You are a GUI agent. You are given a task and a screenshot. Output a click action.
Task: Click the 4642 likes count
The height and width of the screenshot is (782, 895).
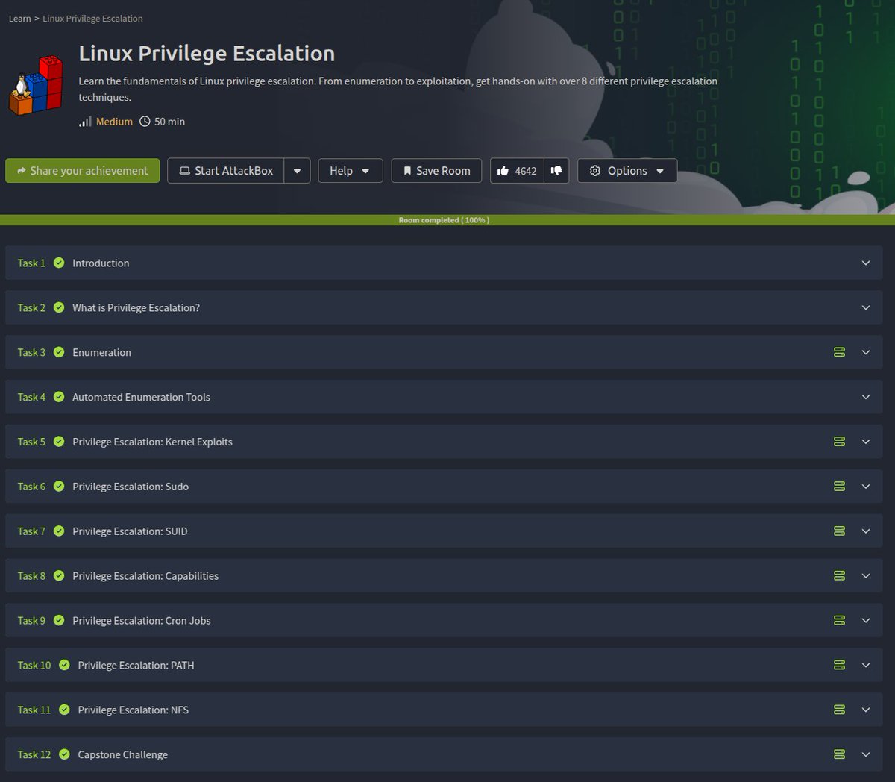click(x=526, y=171)
